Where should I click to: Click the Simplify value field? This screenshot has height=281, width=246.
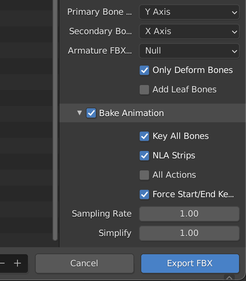pos(189,233)
